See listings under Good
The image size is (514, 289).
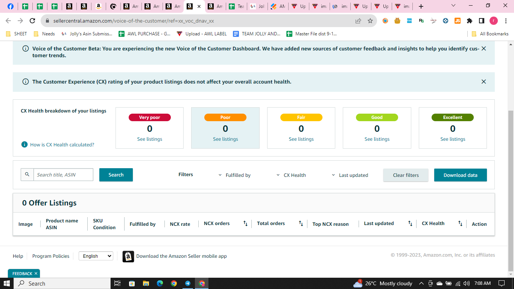pos(377,139)
